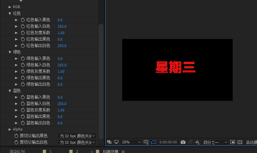Click stopwatch for 蓝色输出白色
The width and height of the screenshot is (257, 153).
[23, 123]
